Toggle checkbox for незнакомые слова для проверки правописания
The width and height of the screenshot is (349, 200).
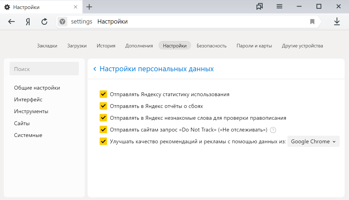pos(103,118)
